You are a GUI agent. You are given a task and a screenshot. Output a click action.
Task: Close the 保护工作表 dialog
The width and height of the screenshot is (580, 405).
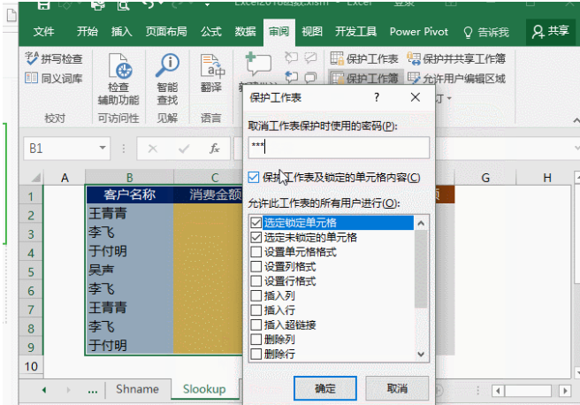(415, 97)
